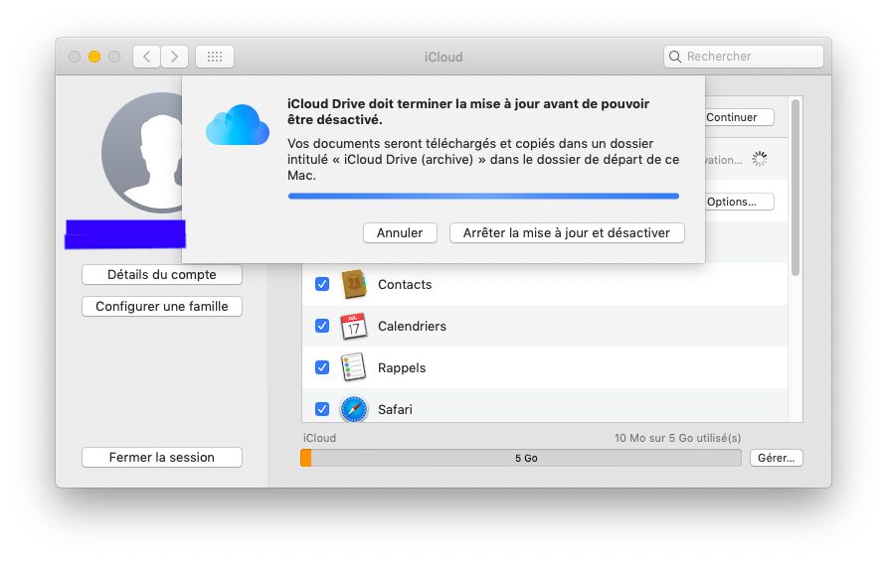
Task: Click the iCloud cloud icon in dialog
Action: [x=238, y=125]
